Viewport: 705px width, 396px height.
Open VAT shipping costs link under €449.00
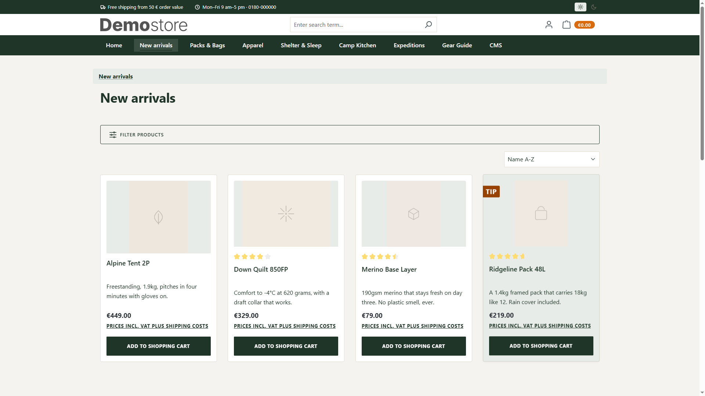pos(157,326)
